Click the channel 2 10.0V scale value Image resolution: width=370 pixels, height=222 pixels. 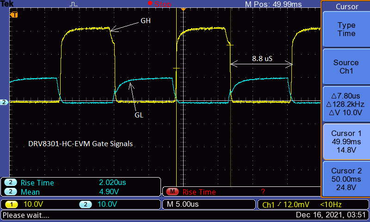(107, 204)
